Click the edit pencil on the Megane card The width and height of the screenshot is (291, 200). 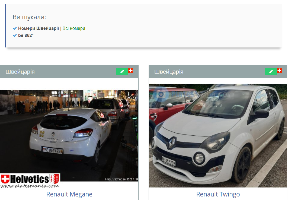point(122,72)
